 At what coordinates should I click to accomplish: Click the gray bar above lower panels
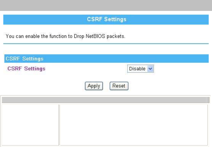click(104, 100)
